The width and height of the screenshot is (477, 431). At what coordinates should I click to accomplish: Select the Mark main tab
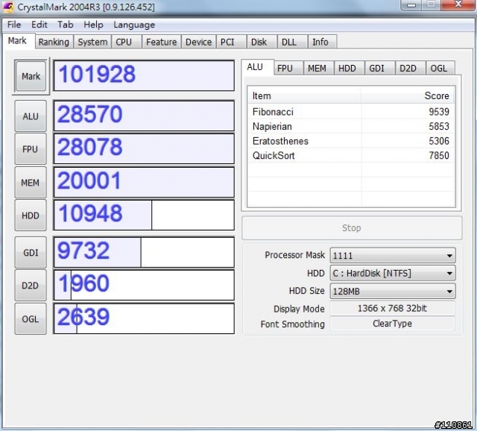pos(18,41)
